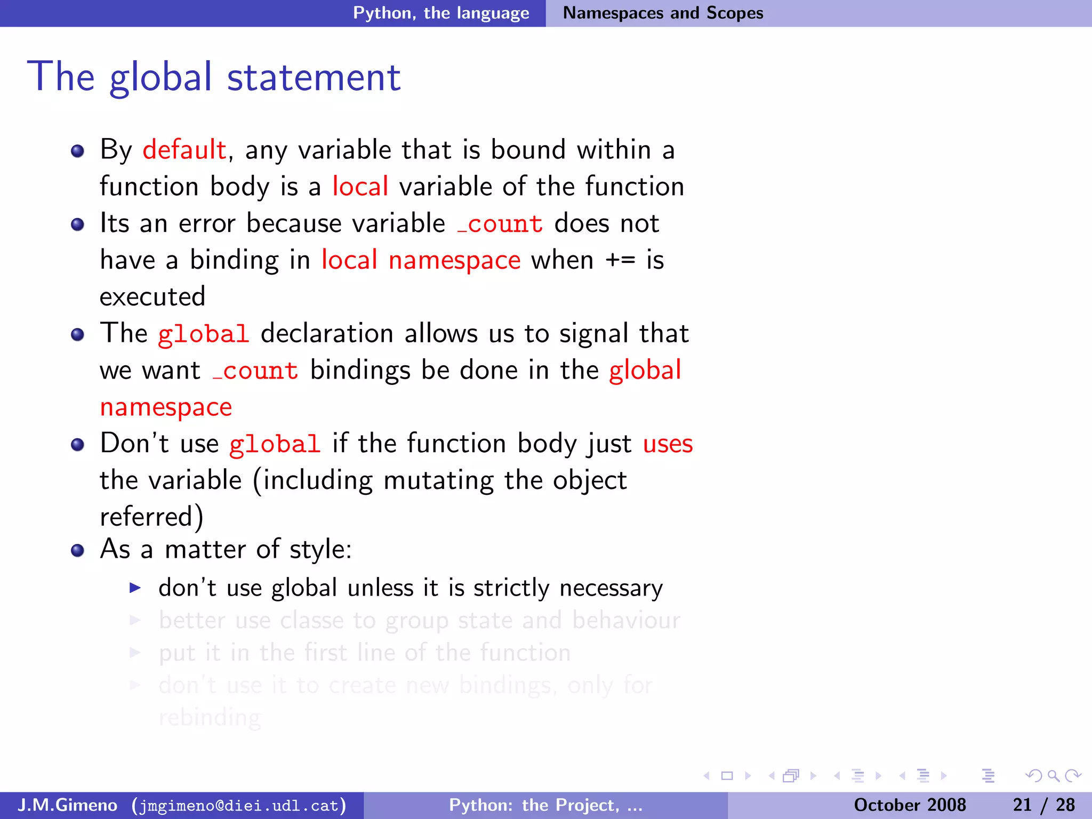The image size is (1092, 819).
Task: Click the page number 21 / 28
Action: [1043, 805]
